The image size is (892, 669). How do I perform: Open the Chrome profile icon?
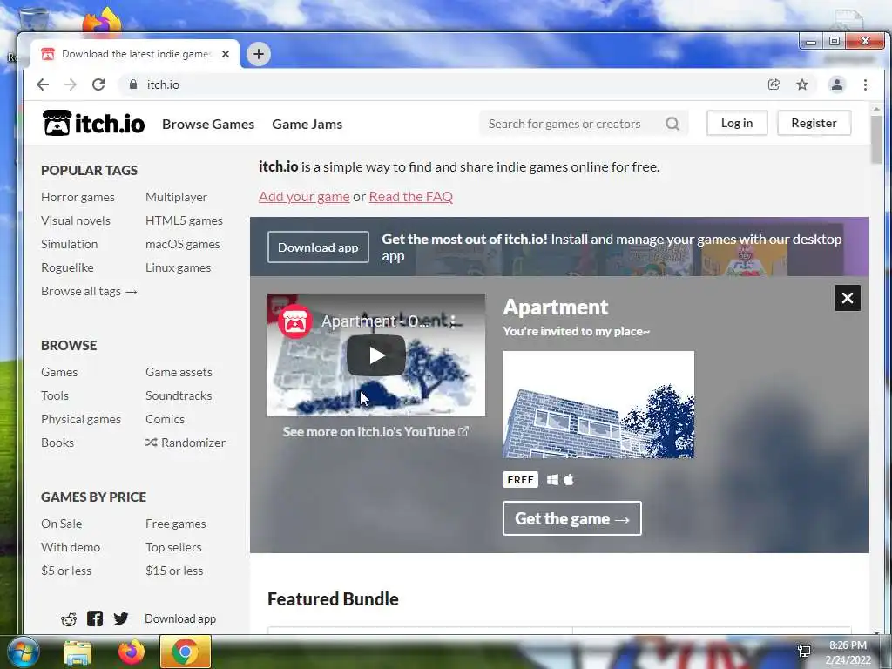tap(837, 84)
